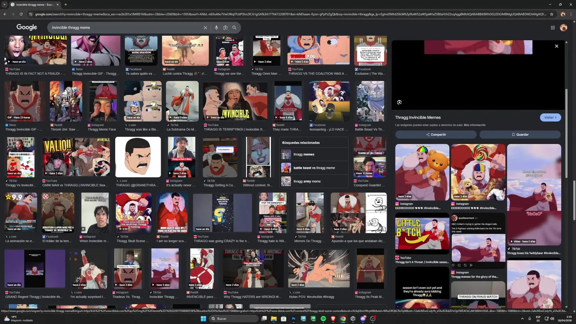The width and height of the screenshot is (576, 324).
Task: Clear the Google search box text
Action: pos(205,27)
